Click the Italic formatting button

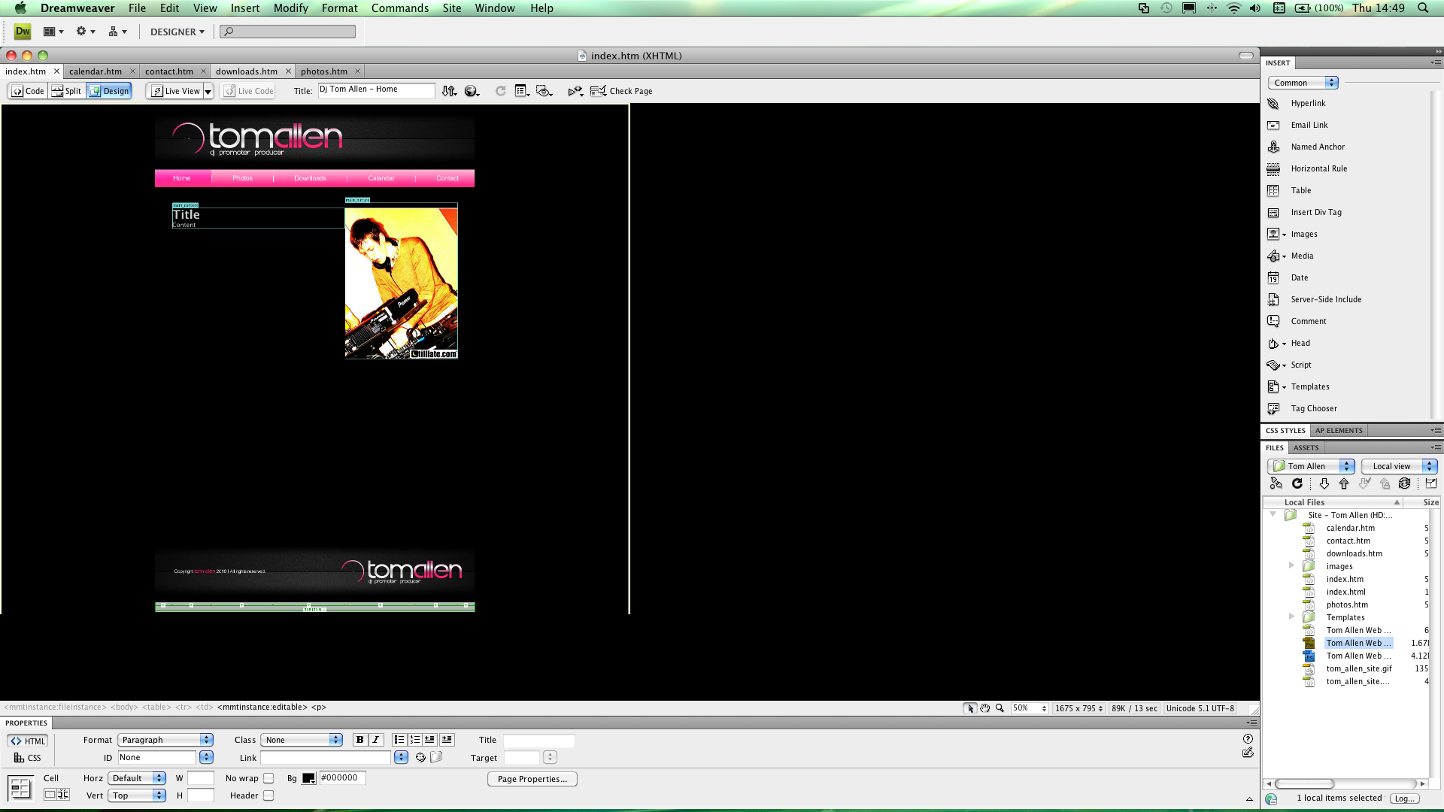[x=376, y=740]
